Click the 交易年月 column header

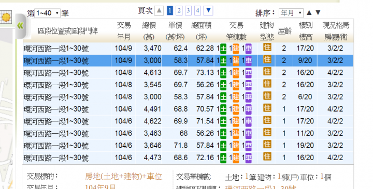(x=124, y=31)
